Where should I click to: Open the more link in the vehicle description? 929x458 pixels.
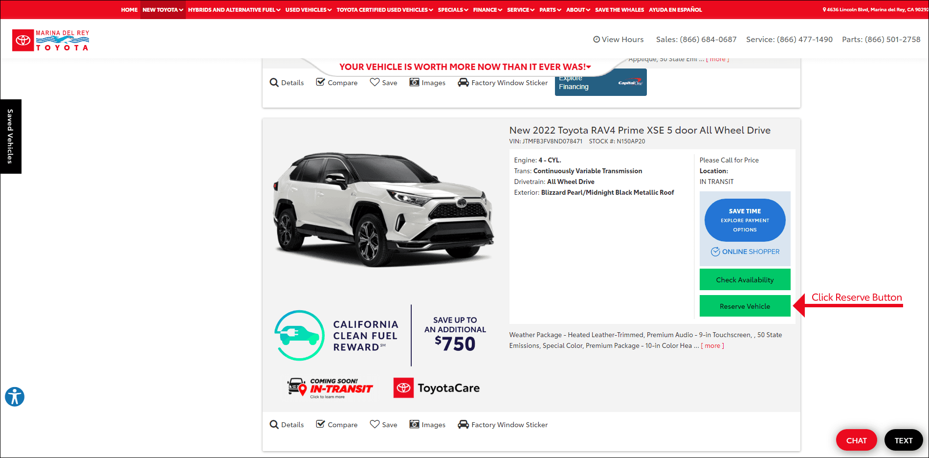[x=712, y=345]
